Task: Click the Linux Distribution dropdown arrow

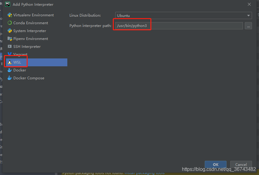Action: [248, 15]
